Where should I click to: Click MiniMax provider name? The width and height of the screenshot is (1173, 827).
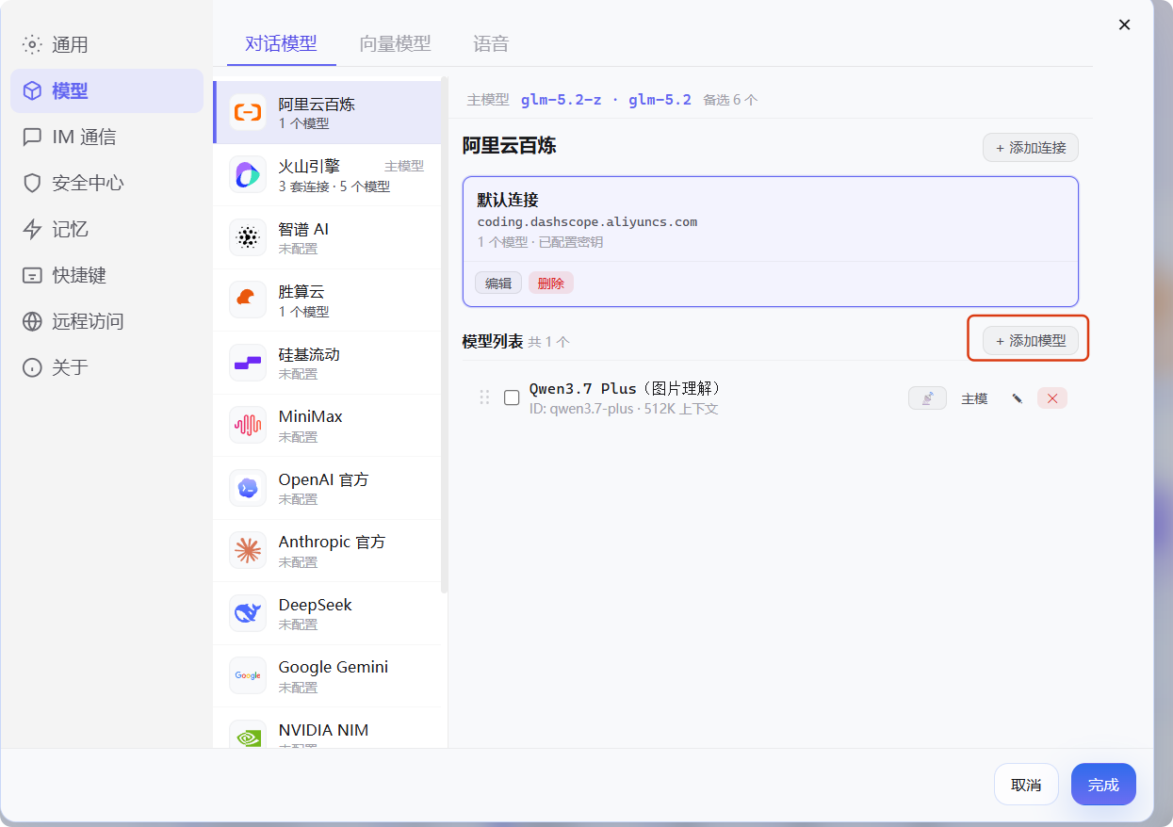(x=311, y=416)
